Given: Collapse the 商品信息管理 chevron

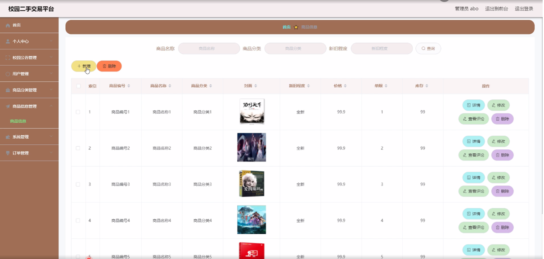Looking at the screenshot, I should [51, 107].
